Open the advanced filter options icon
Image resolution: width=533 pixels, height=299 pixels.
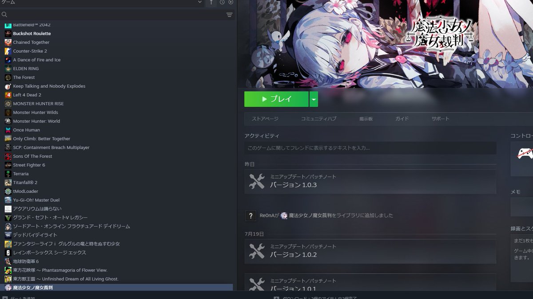tap(229, 15)
